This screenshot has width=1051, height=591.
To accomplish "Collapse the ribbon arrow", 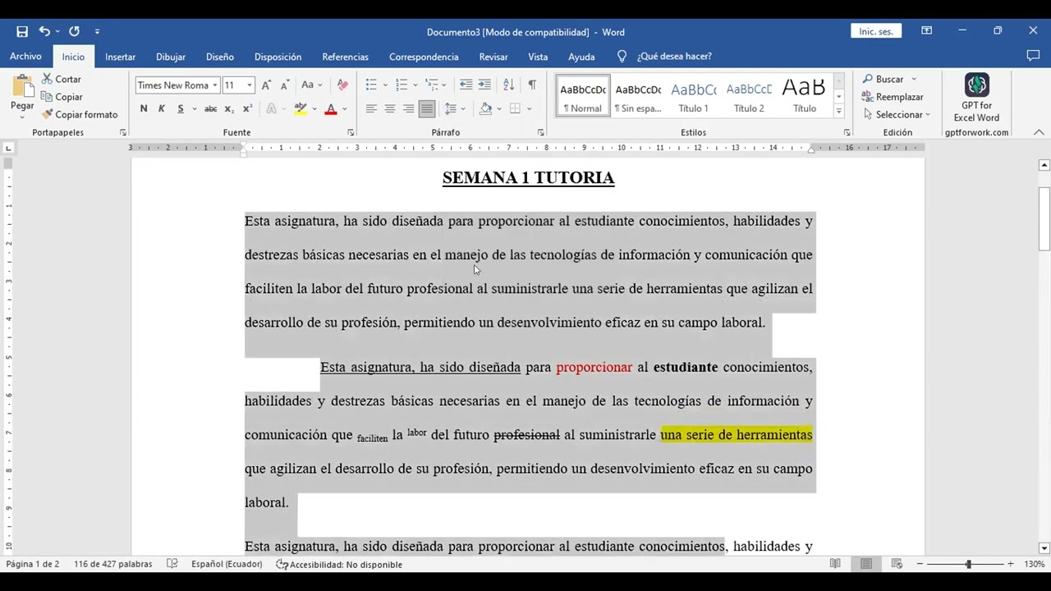I will tap(1039, 132).
